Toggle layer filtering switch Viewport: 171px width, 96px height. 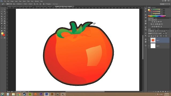tap(166, 31)
